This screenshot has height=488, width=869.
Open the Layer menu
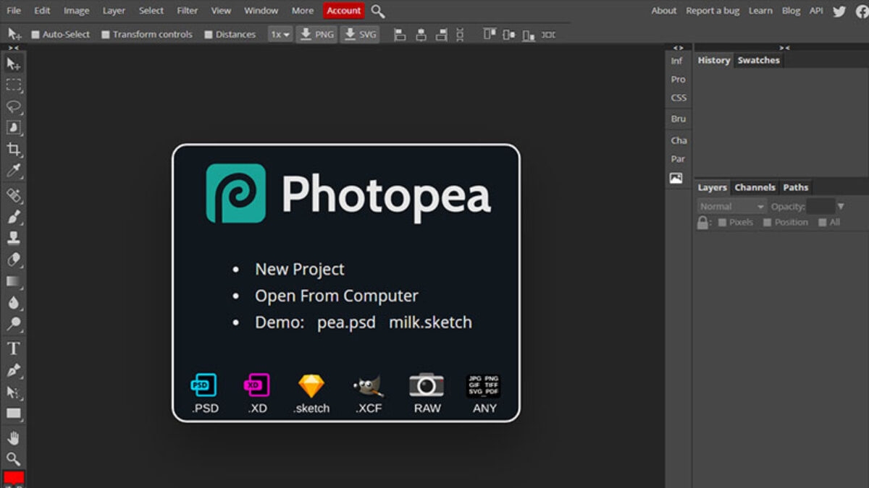114,11
